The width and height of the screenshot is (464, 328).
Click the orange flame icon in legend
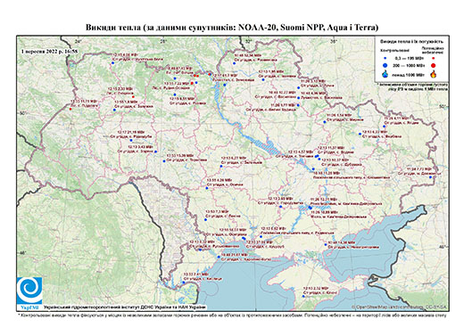click(434, 74)
